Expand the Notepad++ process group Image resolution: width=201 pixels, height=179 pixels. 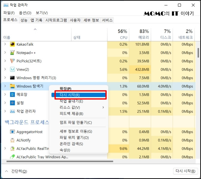[5, 52]
